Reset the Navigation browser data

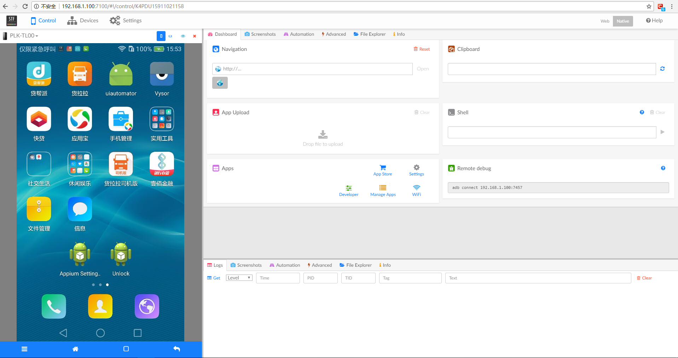pos(422,49)
